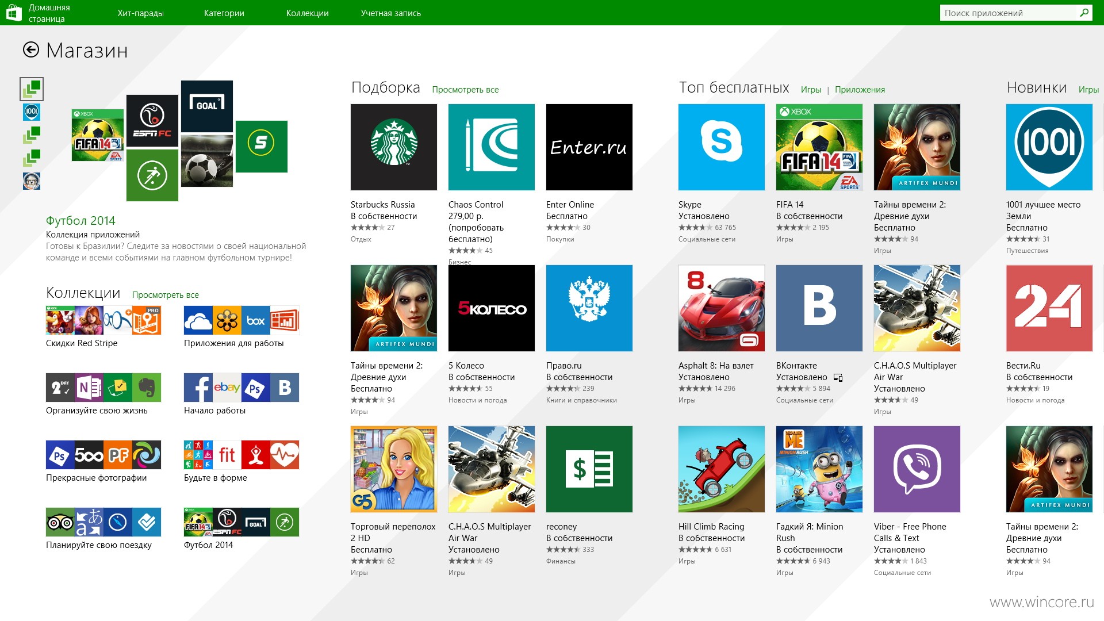Open the Скидки Red Stripe collection
Viewport: 1104px width, 621px height.
pyautogui.click(x=103, y=320)
